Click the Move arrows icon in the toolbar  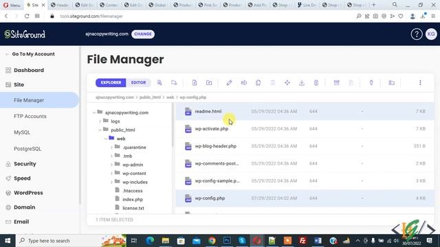(287, 82)
